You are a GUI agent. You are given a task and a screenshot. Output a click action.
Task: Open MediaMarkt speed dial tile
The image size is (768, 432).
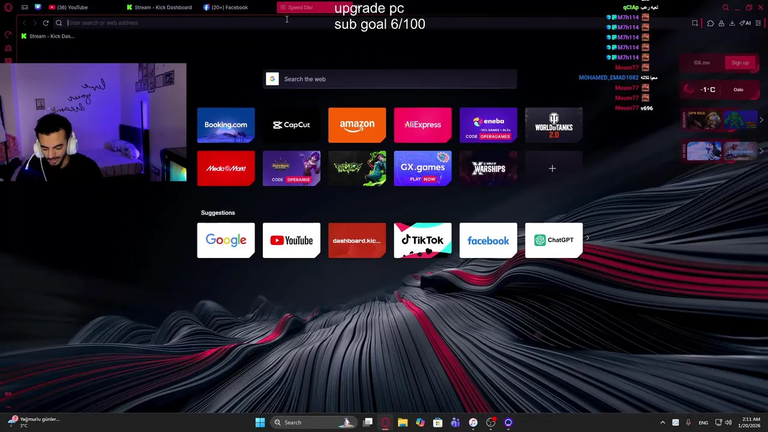pyautogui.click(x=226, y=169)
